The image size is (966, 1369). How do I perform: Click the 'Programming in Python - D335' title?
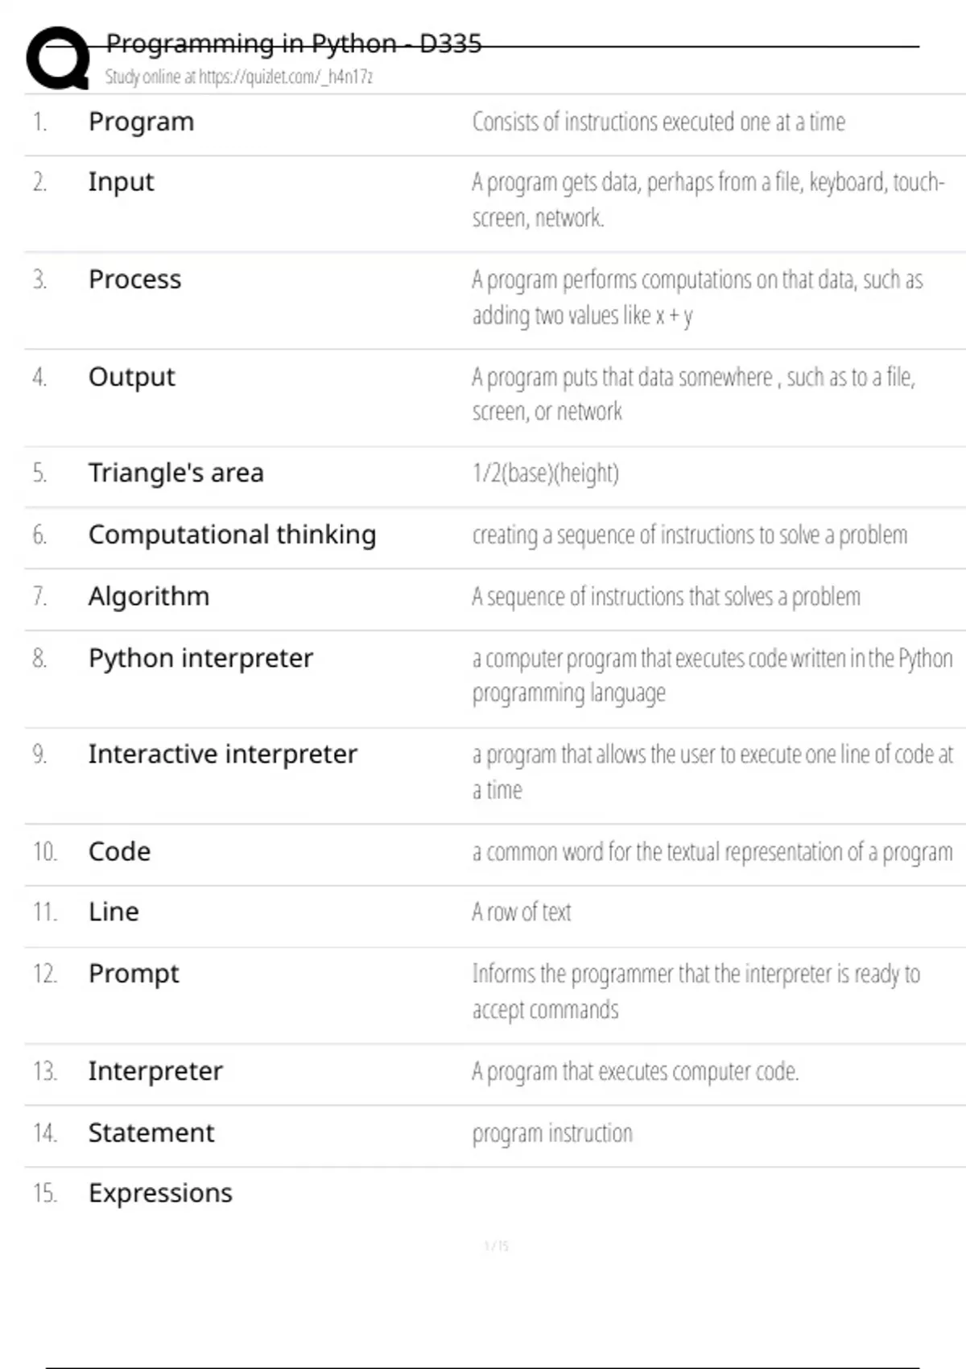coord(294,43)
